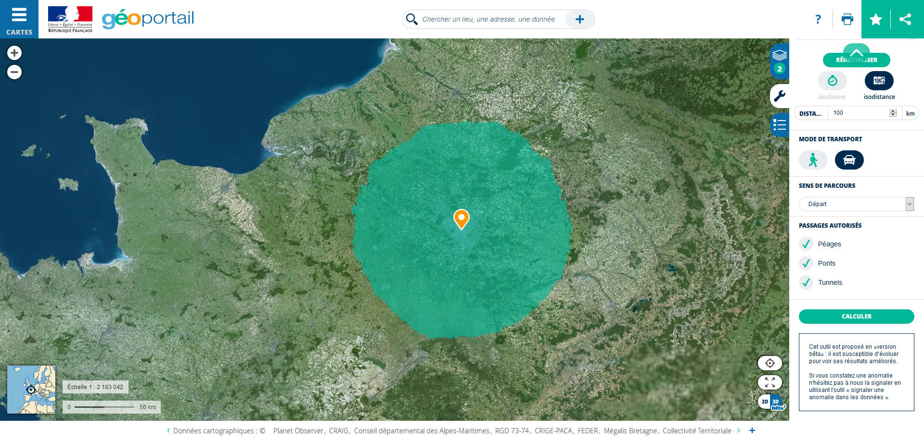Open the legend list panel icon
This screenshot has width=924, height=440.
click(x=780, y=125)
